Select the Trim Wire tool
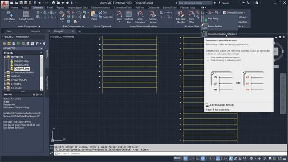The height and width of the screenshot is (162, 288). tap(191, 17)
